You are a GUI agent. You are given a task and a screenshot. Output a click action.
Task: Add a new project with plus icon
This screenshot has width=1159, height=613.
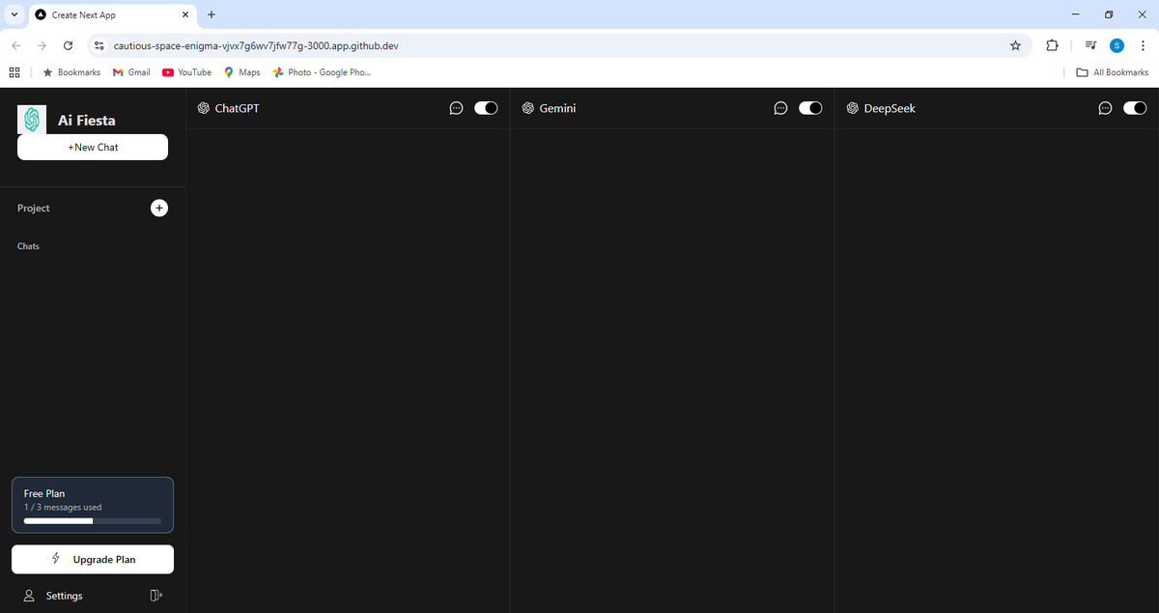tap(159, 208)
